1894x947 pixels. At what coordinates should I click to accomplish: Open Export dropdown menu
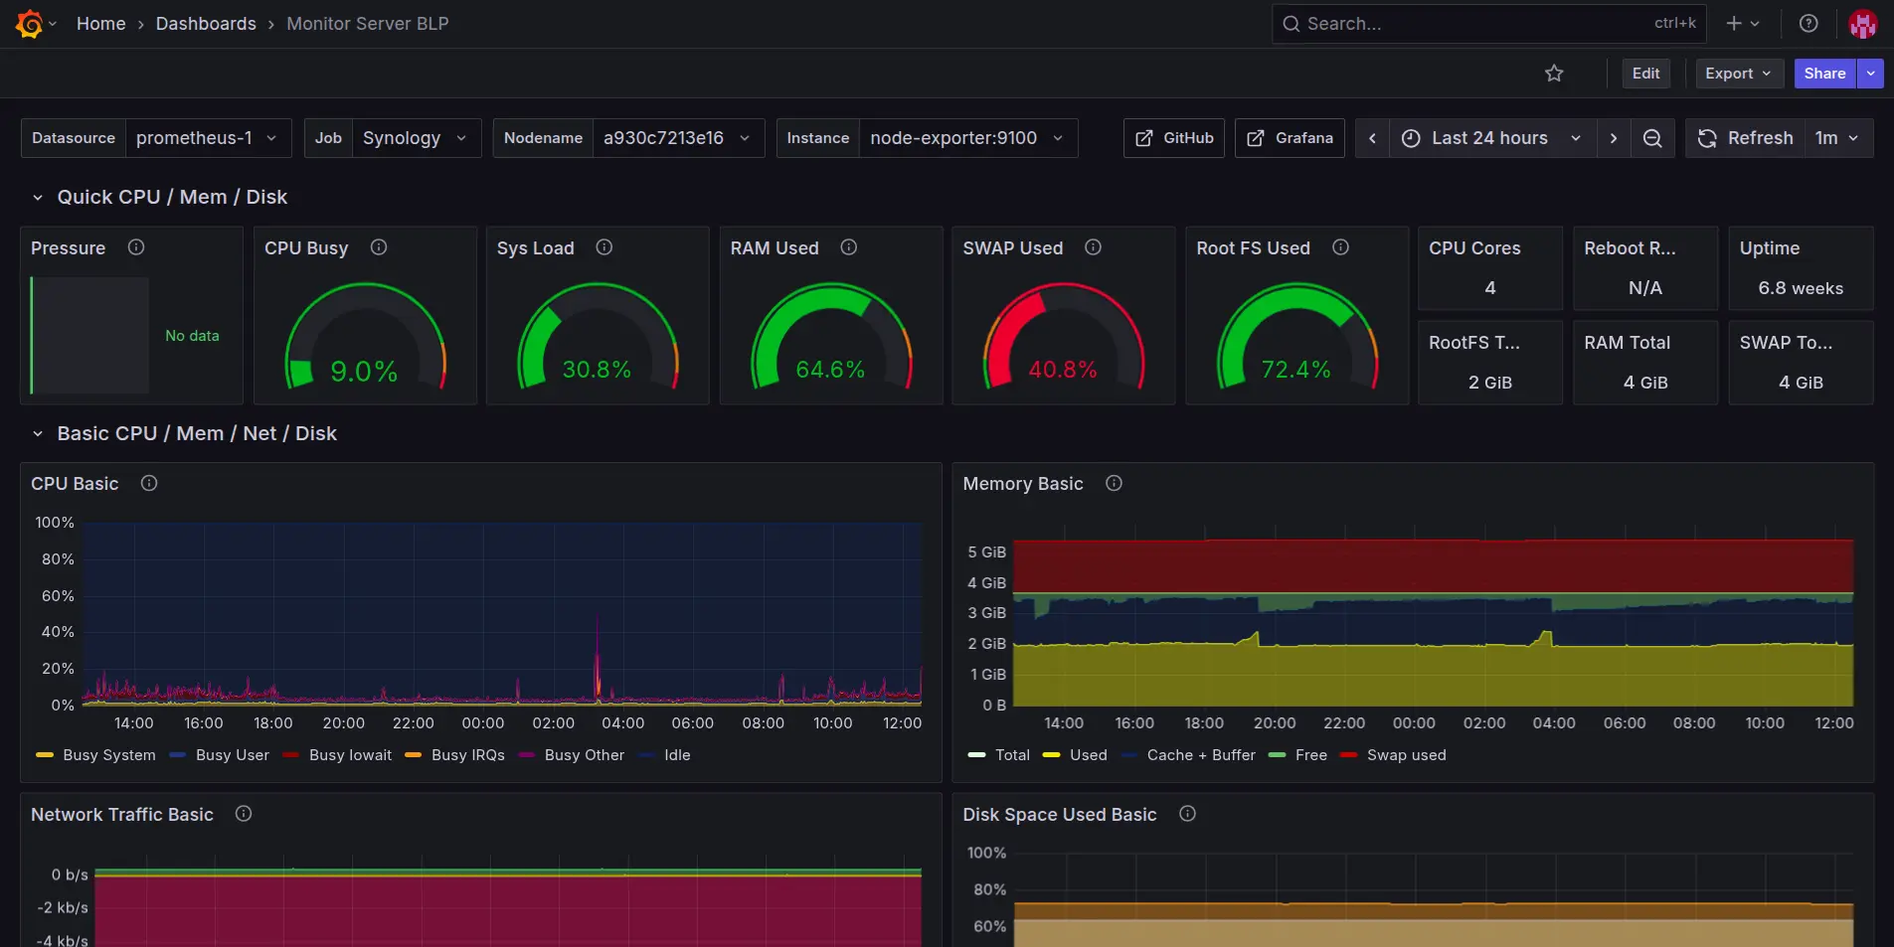coord(1740,74)
